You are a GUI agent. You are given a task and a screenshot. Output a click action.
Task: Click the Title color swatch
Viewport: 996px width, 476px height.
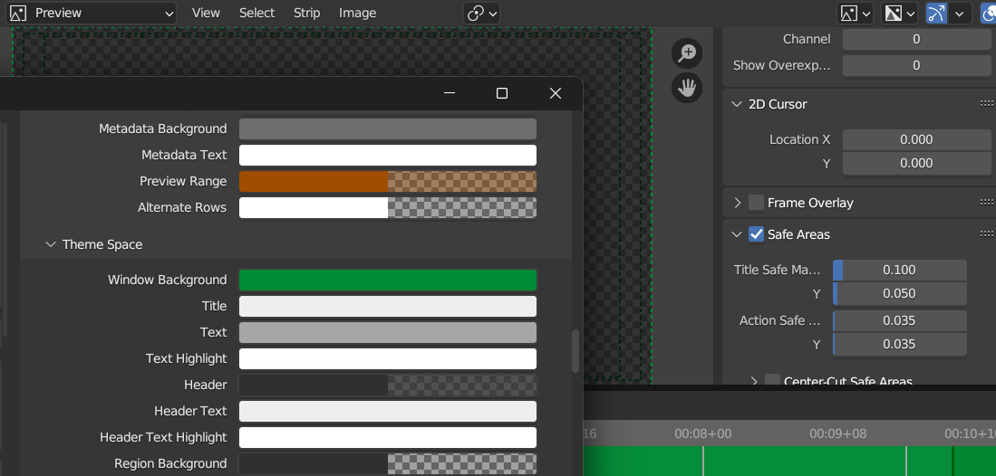(x=388, y=306)
